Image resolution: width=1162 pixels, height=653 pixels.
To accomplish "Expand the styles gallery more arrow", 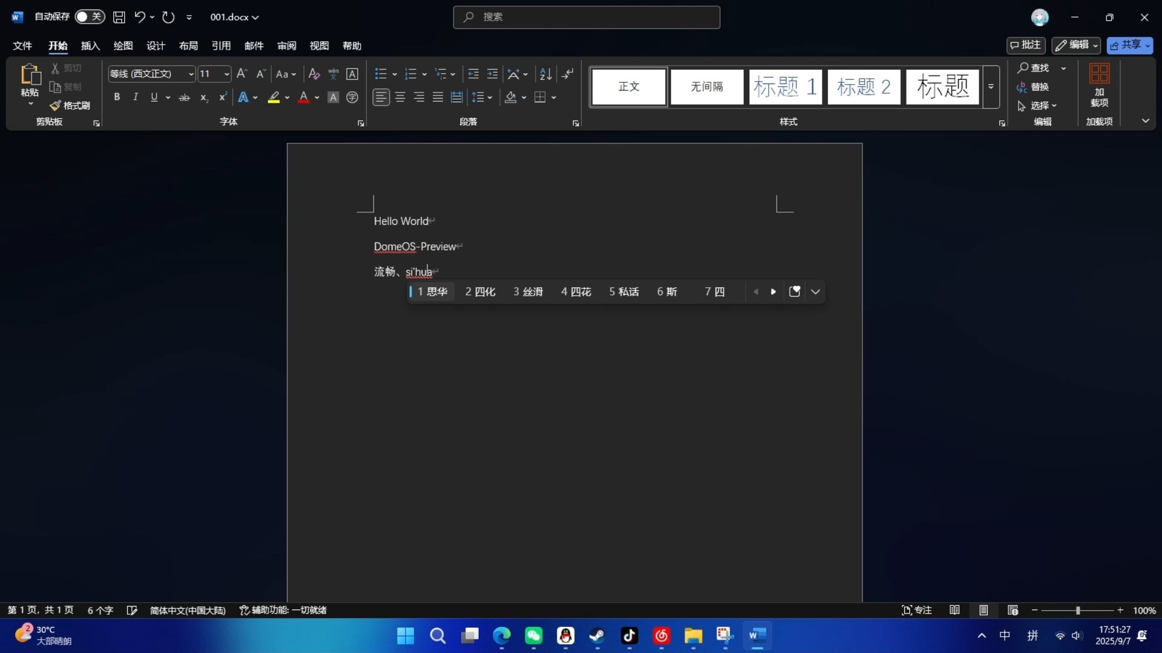I will coord(991,86).
